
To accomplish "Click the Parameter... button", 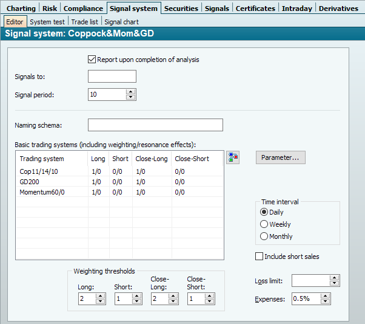I will point(280,158).
